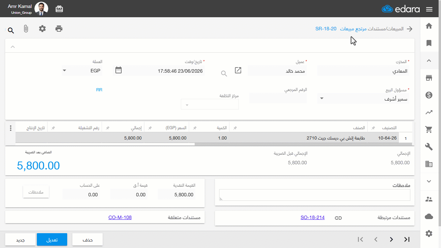Click the customer search magnifier icon
This screenshot has width=441, height=248.
point(224,73)
